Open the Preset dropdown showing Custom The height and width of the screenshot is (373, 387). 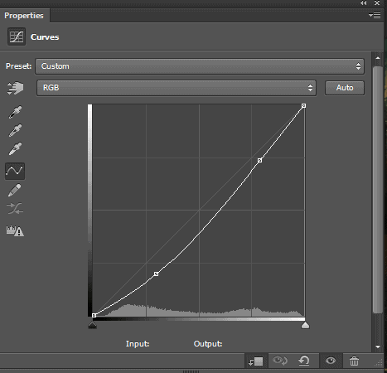(200, 66)
